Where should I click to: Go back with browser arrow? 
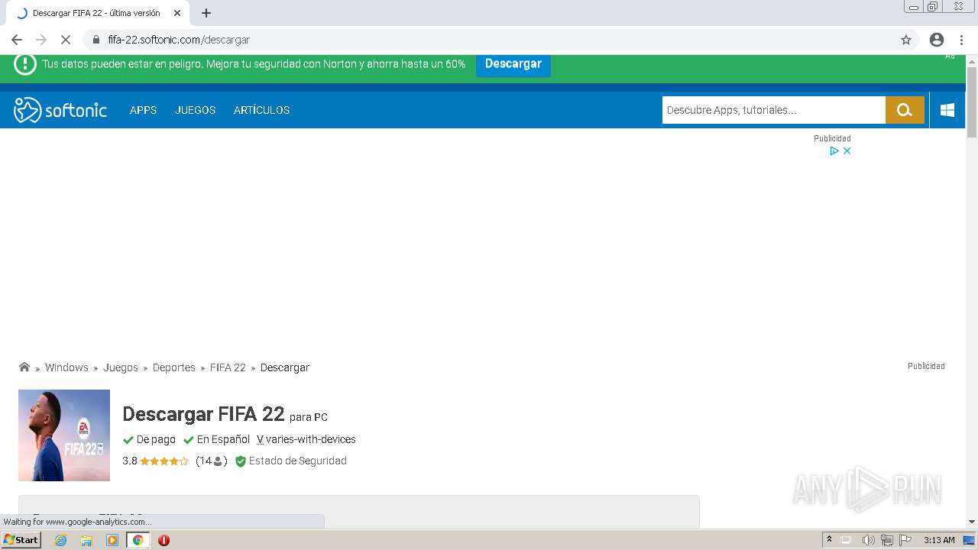point(17,40)
